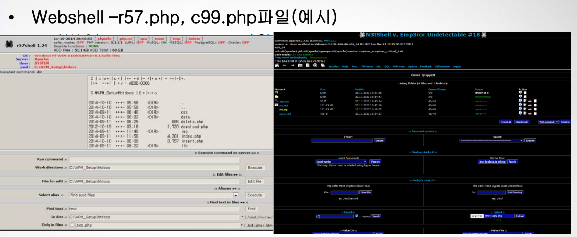
Task: Click the Upload button
Action: (x=520, y=216)
